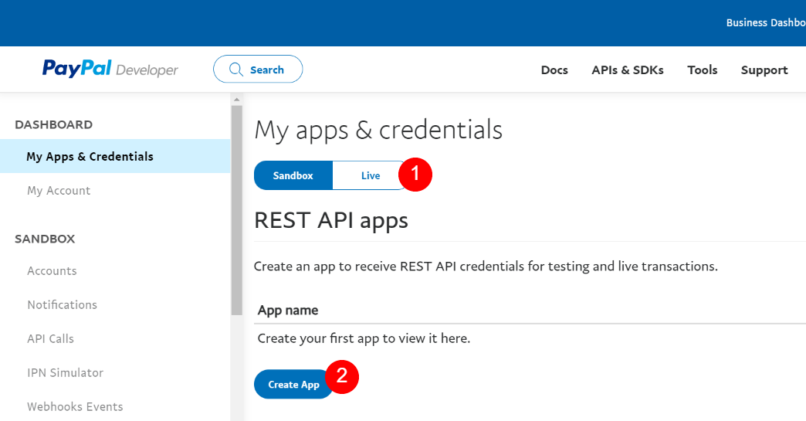806x421 pixels.
Task: Go to Business Dashboard link
Action: click(x=766, y=22)
